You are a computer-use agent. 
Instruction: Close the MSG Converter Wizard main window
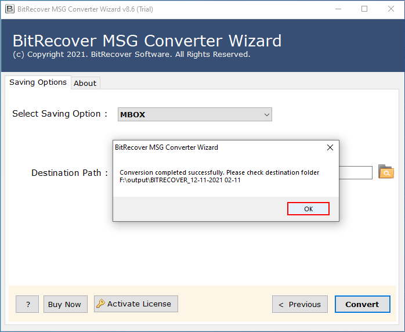click(x=391, y=9)
